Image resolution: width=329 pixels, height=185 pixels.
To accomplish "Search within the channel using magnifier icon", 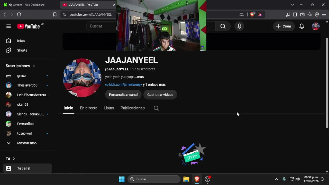I will [x=156, y=108].
